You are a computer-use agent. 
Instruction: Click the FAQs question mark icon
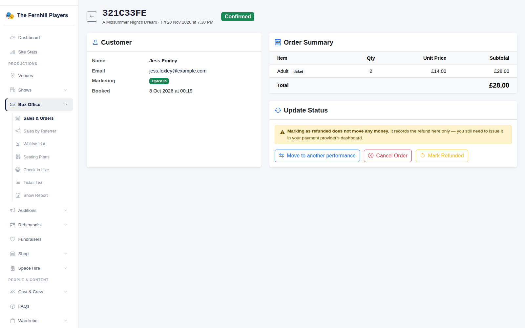(13, 306)
